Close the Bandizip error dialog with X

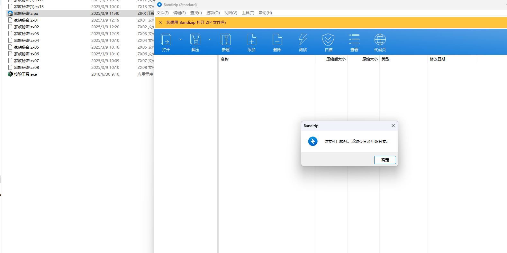pos(393,126)
